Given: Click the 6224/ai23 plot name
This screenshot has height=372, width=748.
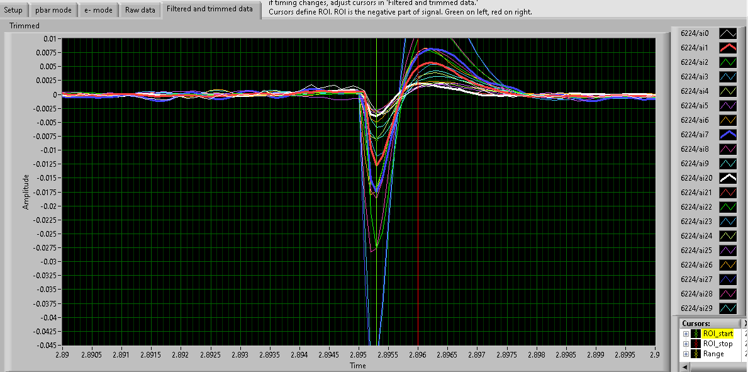Looking at the screenshot, I should pos(696,221).
